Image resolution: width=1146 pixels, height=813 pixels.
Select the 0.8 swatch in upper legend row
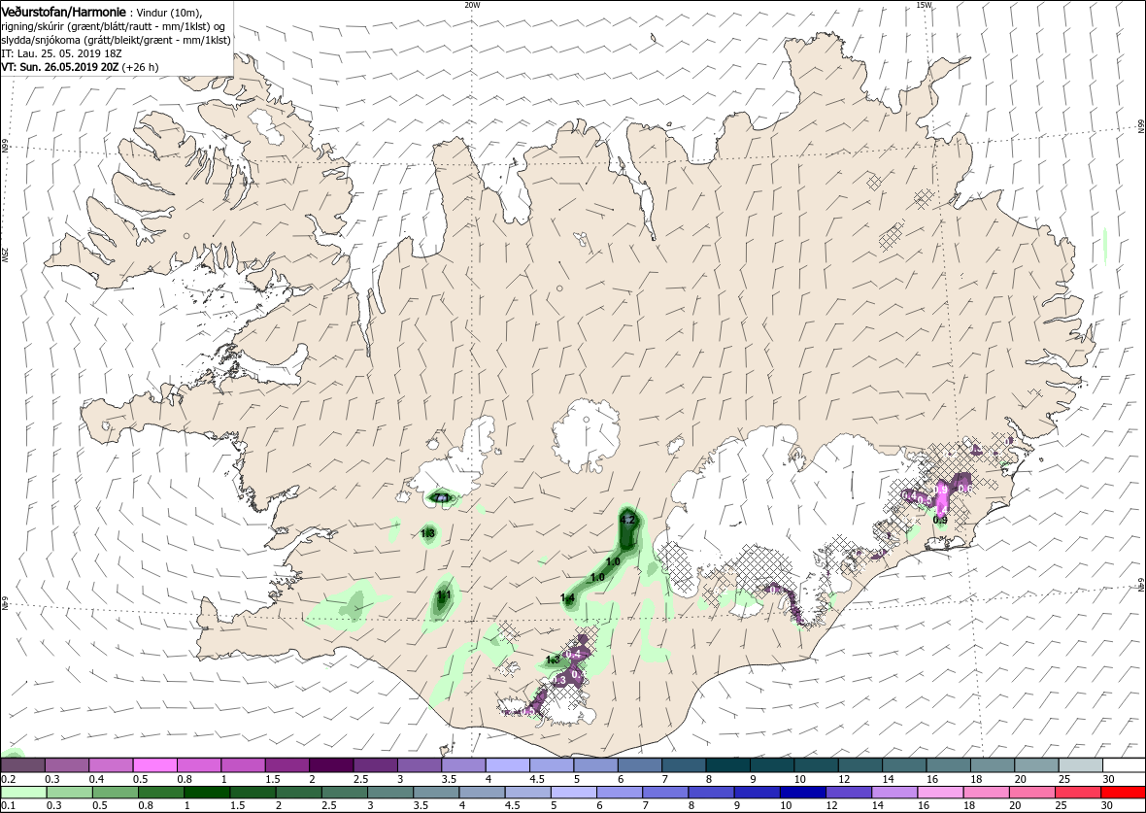(199, 765)
